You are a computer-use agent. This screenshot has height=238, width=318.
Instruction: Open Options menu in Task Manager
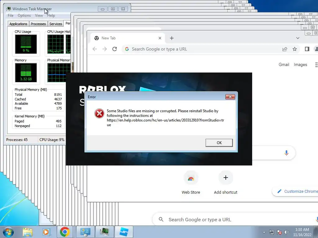tap(24, 15)
